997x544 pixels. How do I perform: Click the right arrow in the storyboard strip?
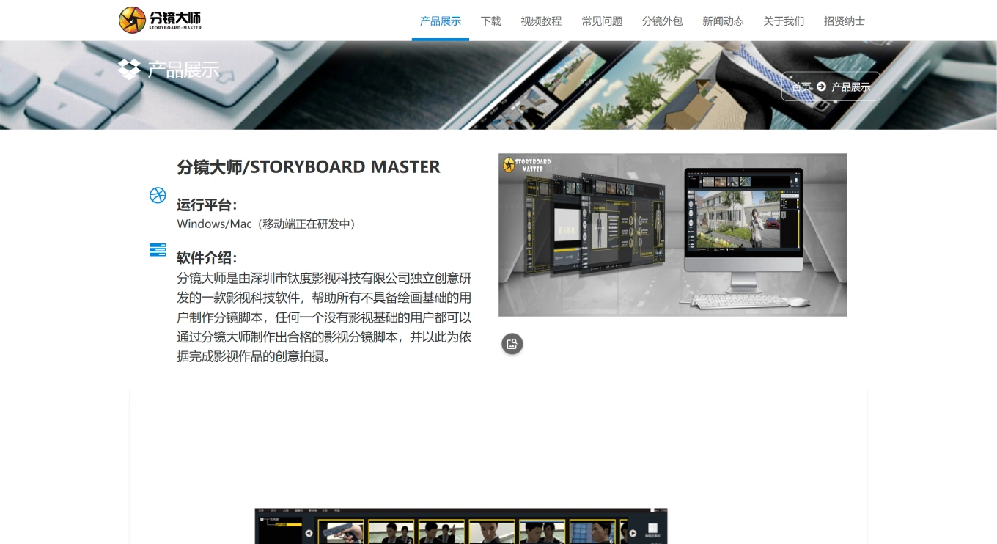coord(633,533)
